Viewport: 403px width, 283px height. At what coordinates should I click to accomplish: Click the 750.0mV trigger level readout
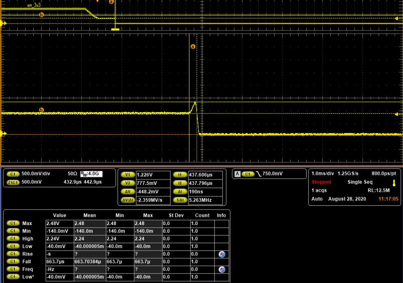pyautogui.click(x=272, y=174)
